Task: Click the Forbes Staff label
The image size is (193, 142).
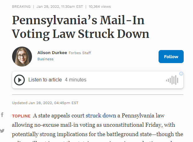Action: coord(80,53)
